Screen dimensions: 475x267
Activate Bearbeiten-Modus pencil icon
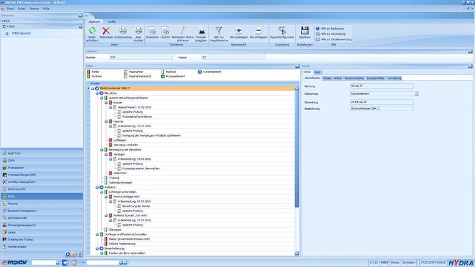coord(182,31)
